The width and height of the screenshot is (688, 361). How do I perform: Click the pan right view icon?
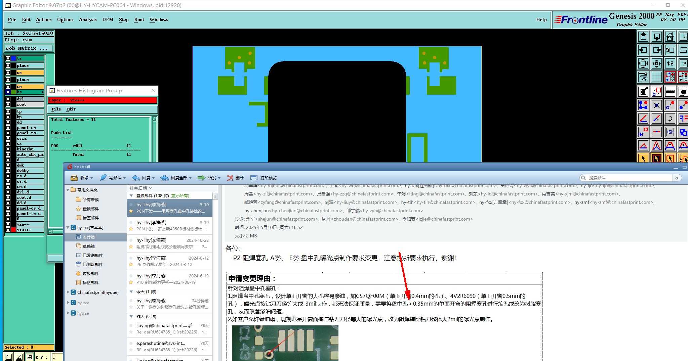point(657,50)
